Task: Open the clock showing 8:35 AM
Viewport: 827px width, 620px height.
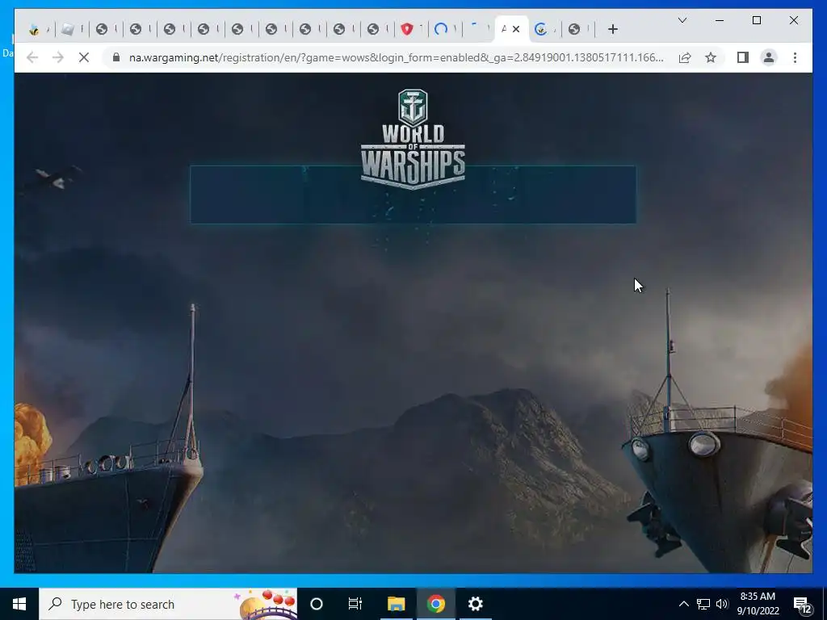Action: (758, 604)
